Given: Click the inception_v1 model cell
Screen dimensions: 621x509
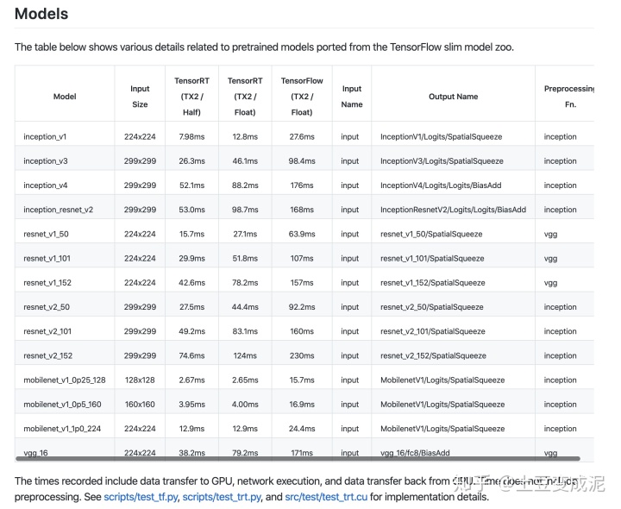Looking at the screenshot, I should 45,136.
